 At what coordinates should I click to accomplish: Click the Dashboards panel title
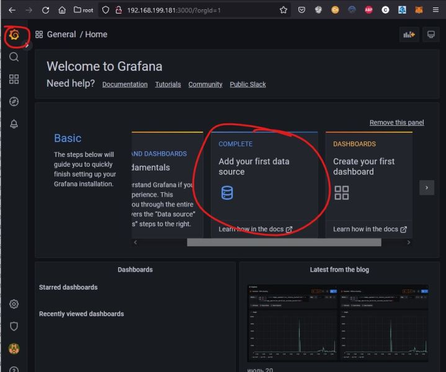pos(135,270)
